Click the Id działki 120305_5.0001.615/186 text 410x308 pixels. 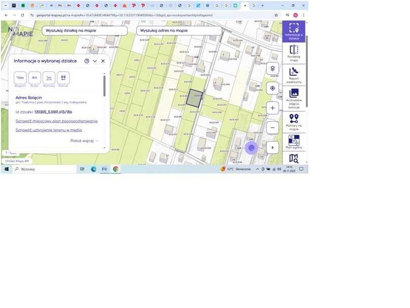coord(44,112)
